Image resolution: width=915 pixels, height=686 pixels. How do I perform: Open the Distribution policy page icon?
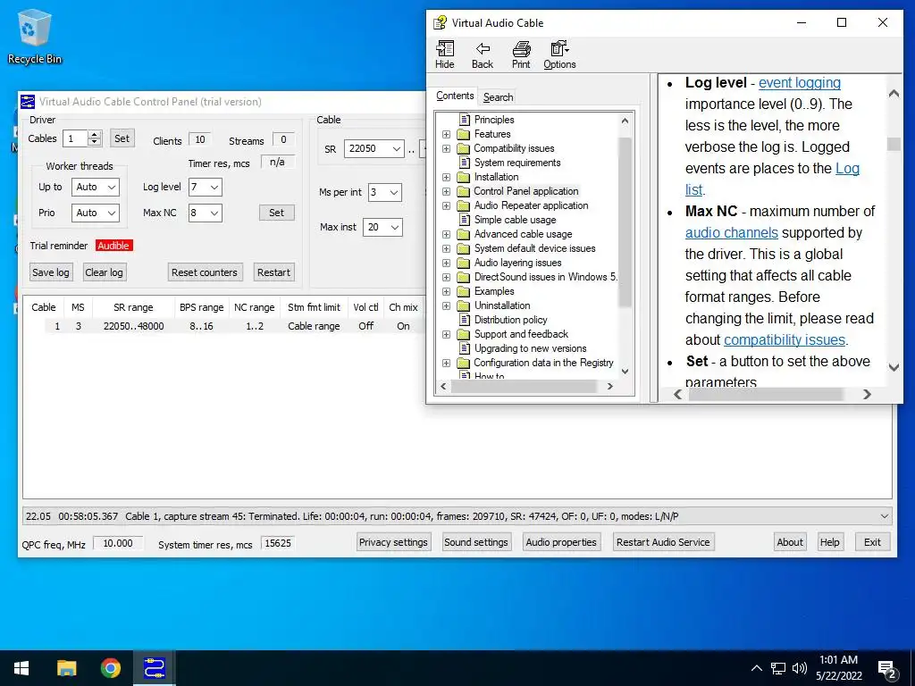[465, 320]
